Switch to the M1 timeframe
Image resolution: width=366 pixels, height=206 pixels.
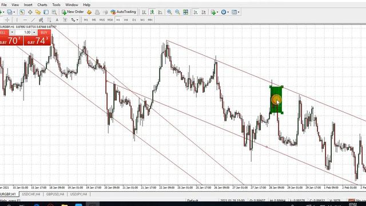point(86,20)
